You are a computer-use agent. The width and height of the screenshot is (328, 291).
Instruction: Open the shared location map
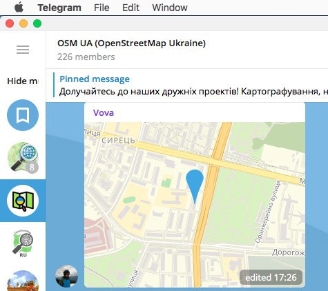pos(195,205)
